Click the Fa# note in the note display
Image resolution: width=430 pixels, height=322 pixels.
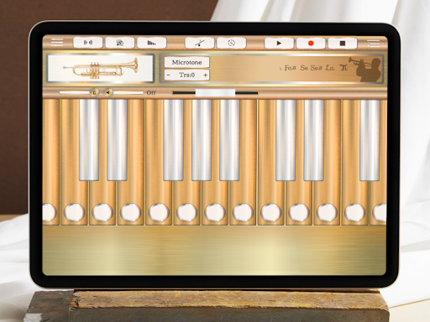(x=290, y=68)
